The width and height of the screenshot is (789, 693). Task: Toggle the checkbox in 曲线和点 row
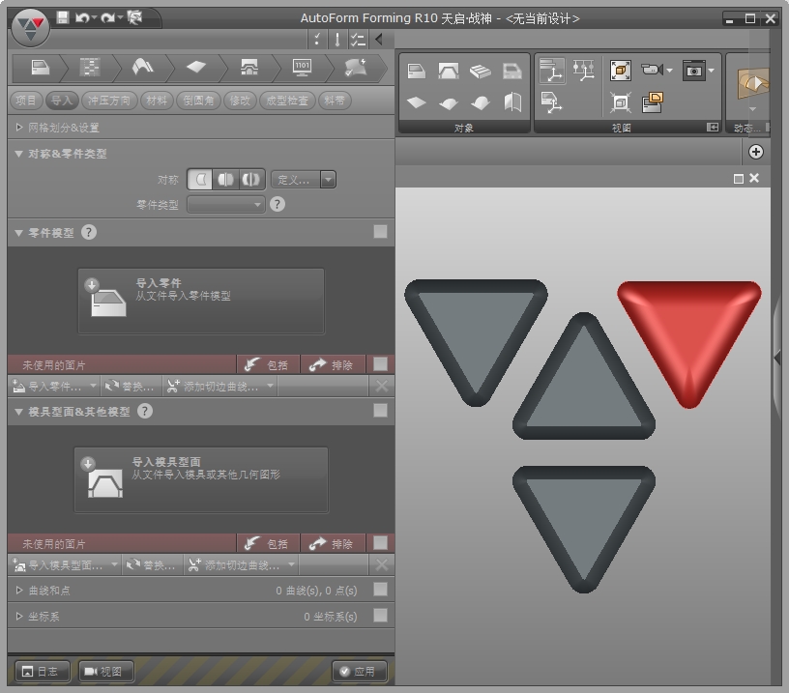380,590
